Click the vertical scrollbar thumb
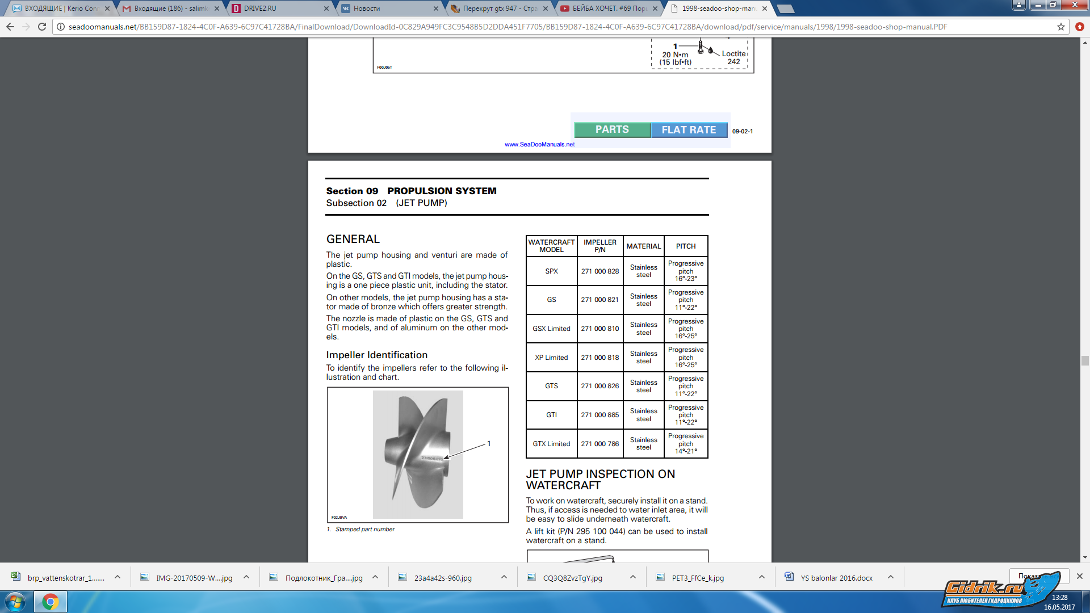1090x613 pixels. tap(1084, 361)
